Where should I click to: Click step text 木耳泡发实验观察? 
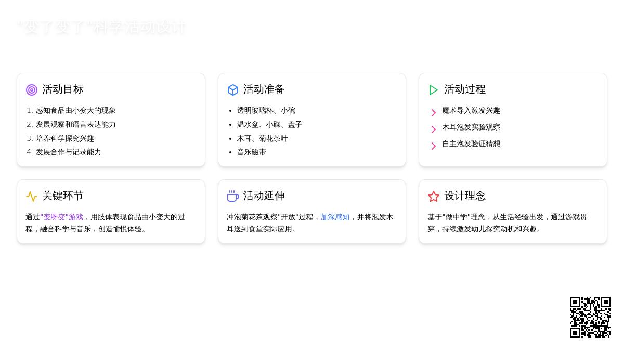[471, 127]
